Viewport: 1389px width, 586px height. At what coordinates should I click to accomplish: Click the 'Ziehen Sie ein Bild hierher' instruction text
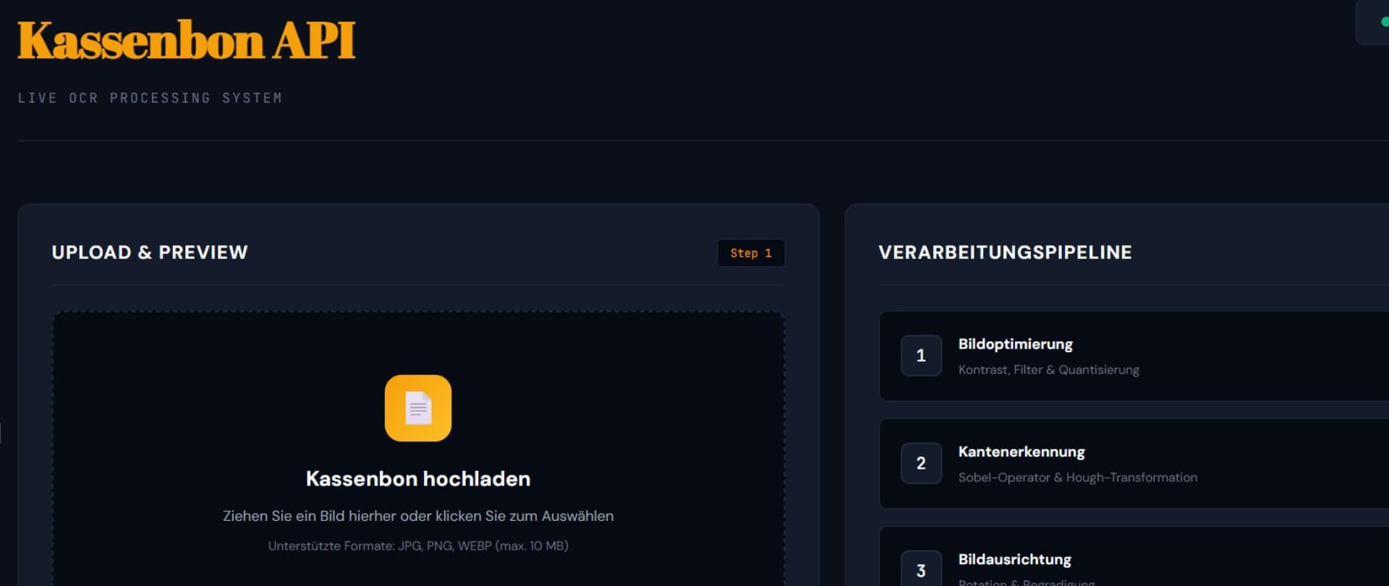(418, 516)
